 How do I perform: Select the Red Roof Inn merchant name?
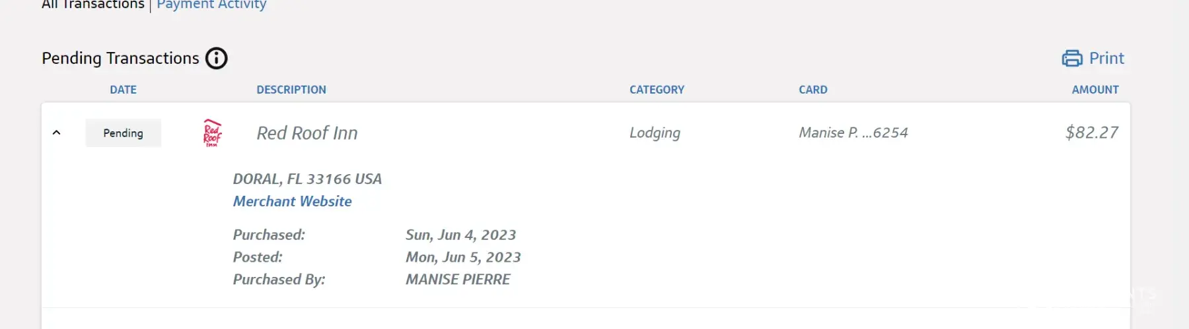(307, 133)
